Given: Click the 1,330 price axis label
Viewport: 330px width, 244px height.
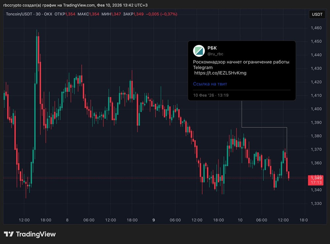Looking at the screenshot, I should 316,204.
